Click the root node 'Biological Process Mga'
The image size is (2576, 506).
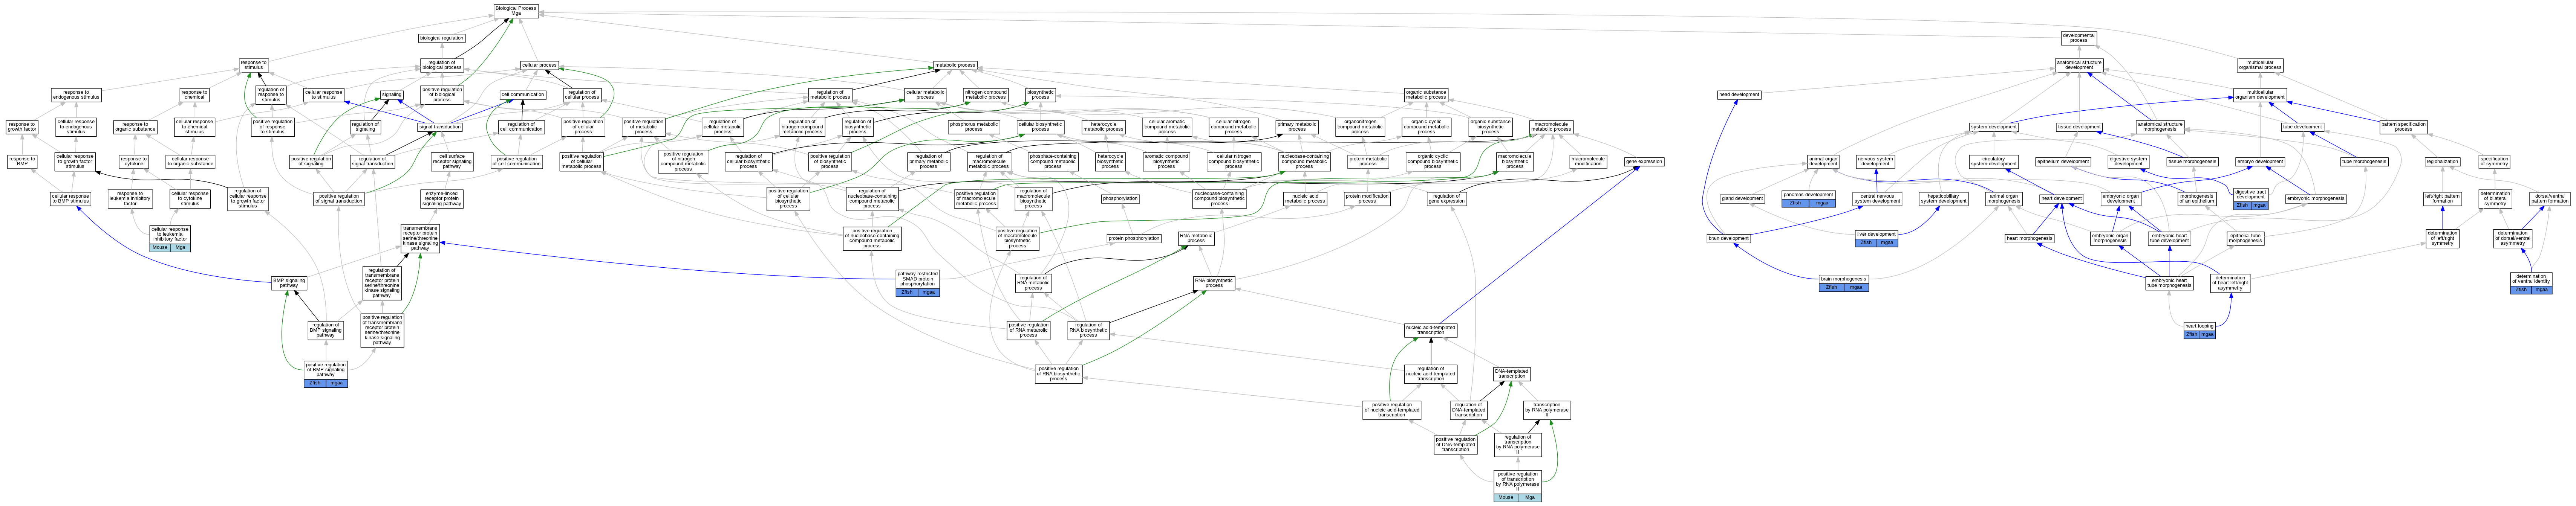coord(516,10)
